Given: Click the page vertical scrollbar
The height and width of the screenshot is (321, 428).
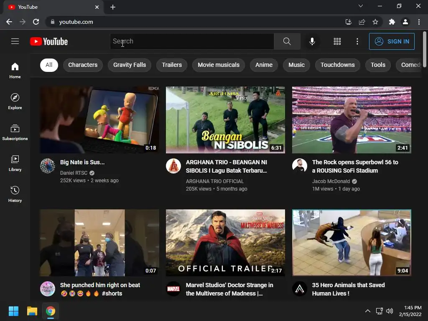Looking at the screenshot, I should click(425, 49).
